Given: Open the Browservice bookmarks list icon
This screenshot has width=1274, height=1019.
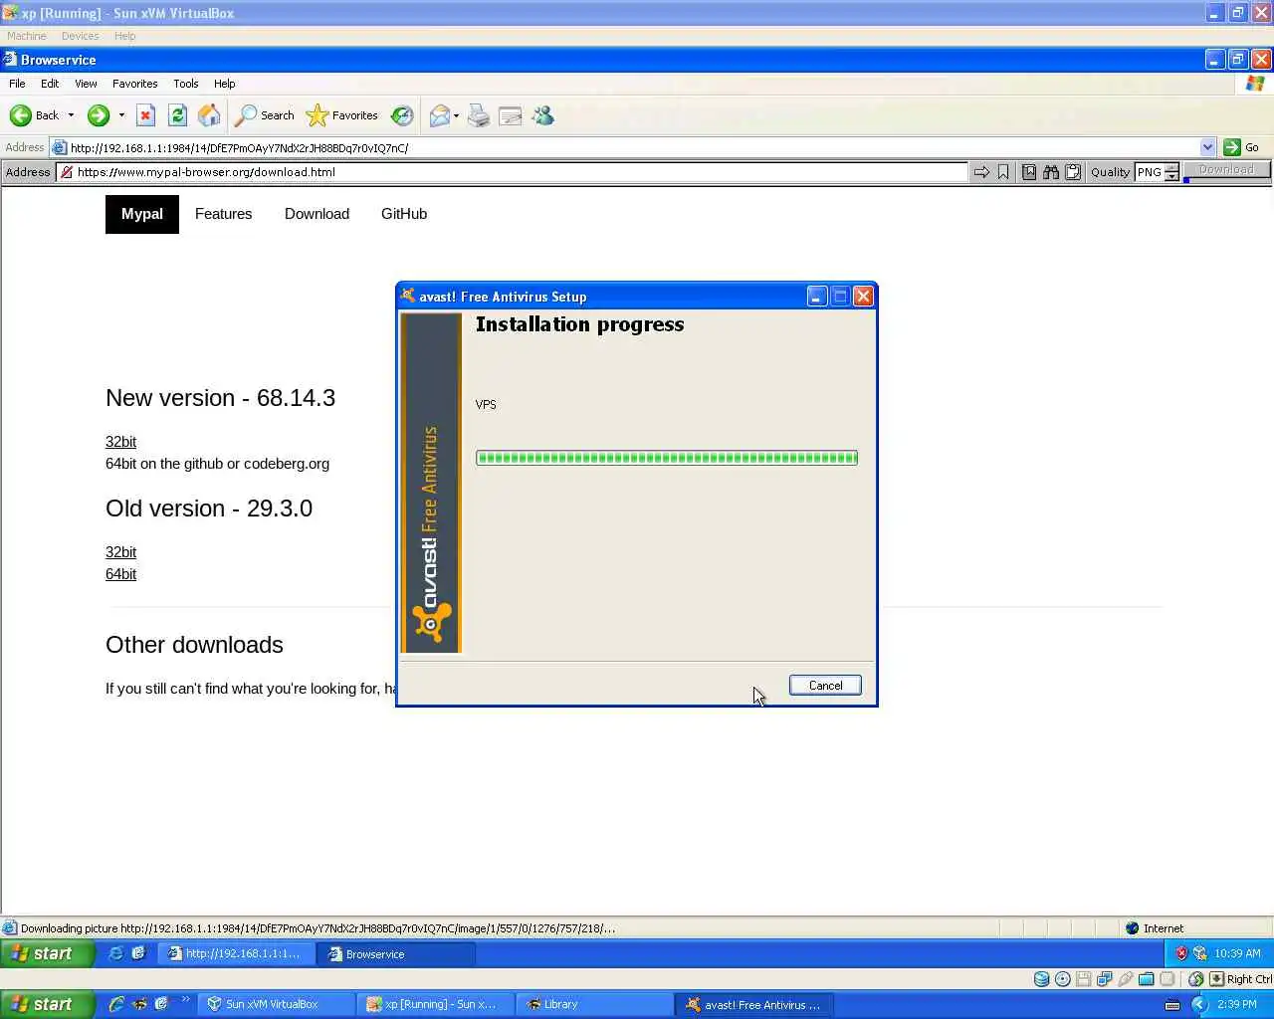Looking at the screenshot, I should (1029, 172).
